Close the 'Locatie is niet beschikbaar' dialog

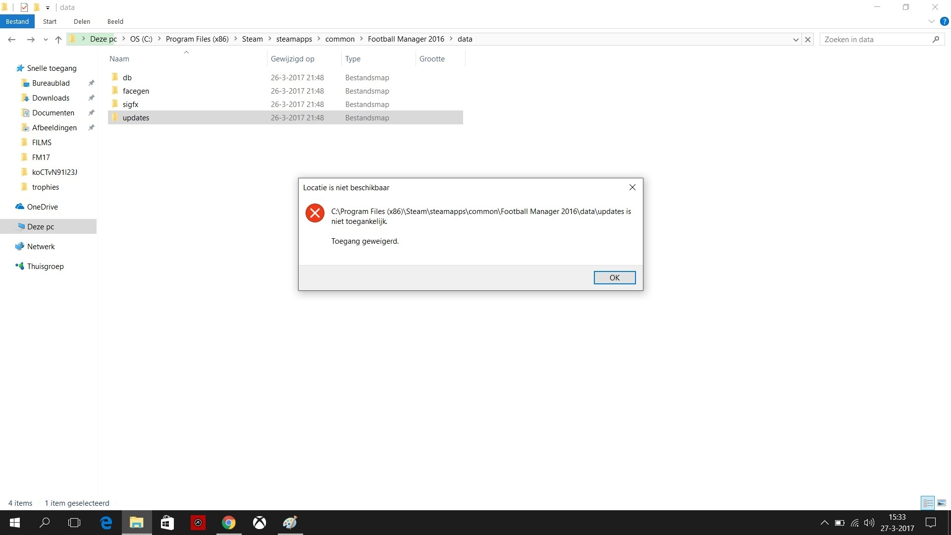coord(632,187)
